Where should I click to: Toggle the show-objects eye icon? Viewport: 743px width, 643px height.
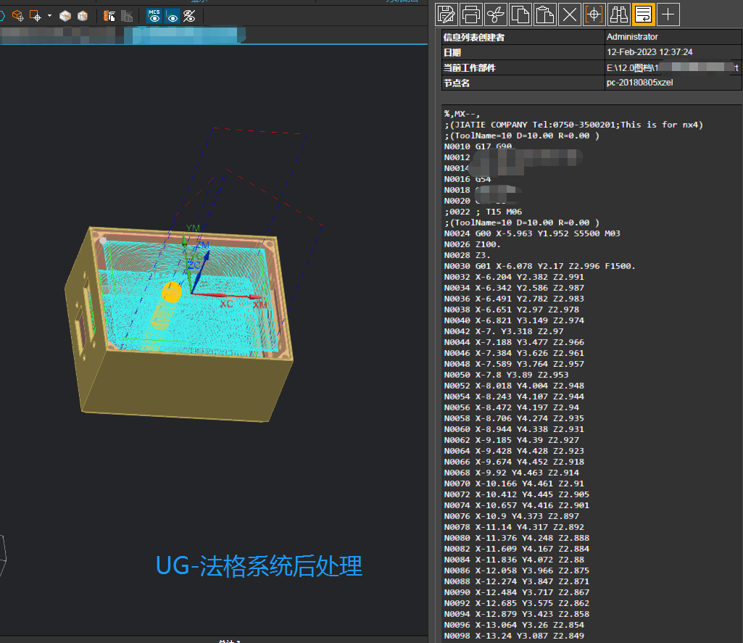172,15
